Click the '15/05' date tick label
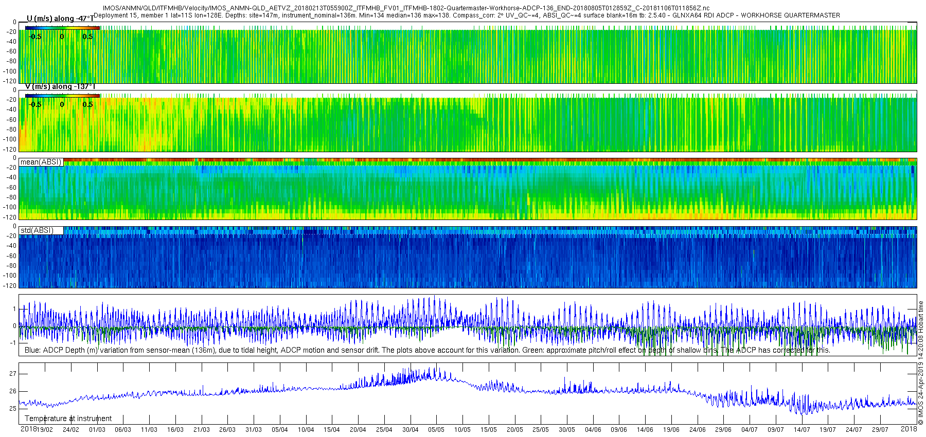The height and width of the screenshot is (437, 926). (x=488, y=430)
